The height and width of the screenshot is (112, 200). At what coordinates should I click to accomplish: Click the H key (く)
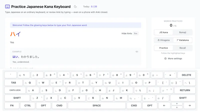100,90
